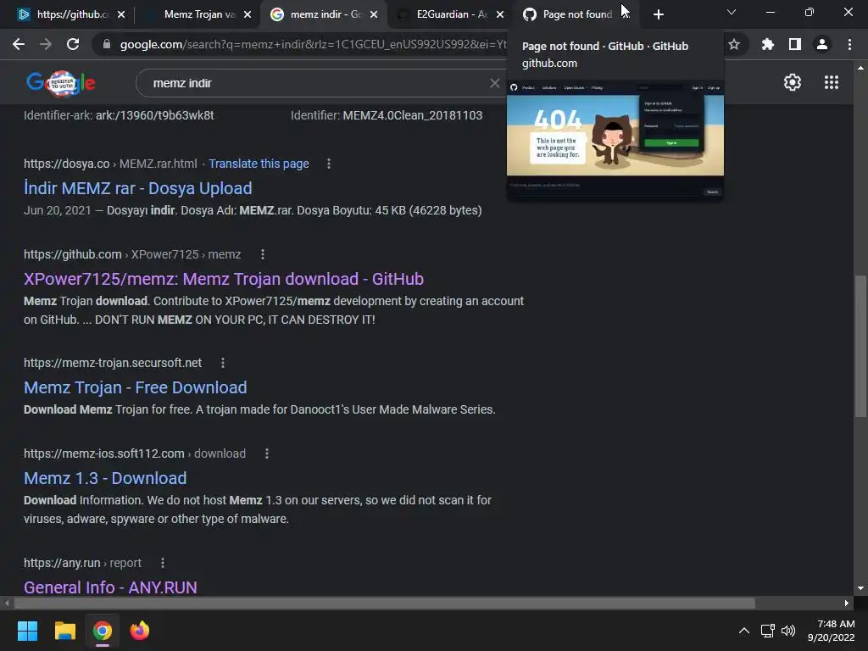The width and height of the screenshot is (868, 651).
Task: Open the Windows Start menu
Action: pyautogui.click(x=27, y=631)
